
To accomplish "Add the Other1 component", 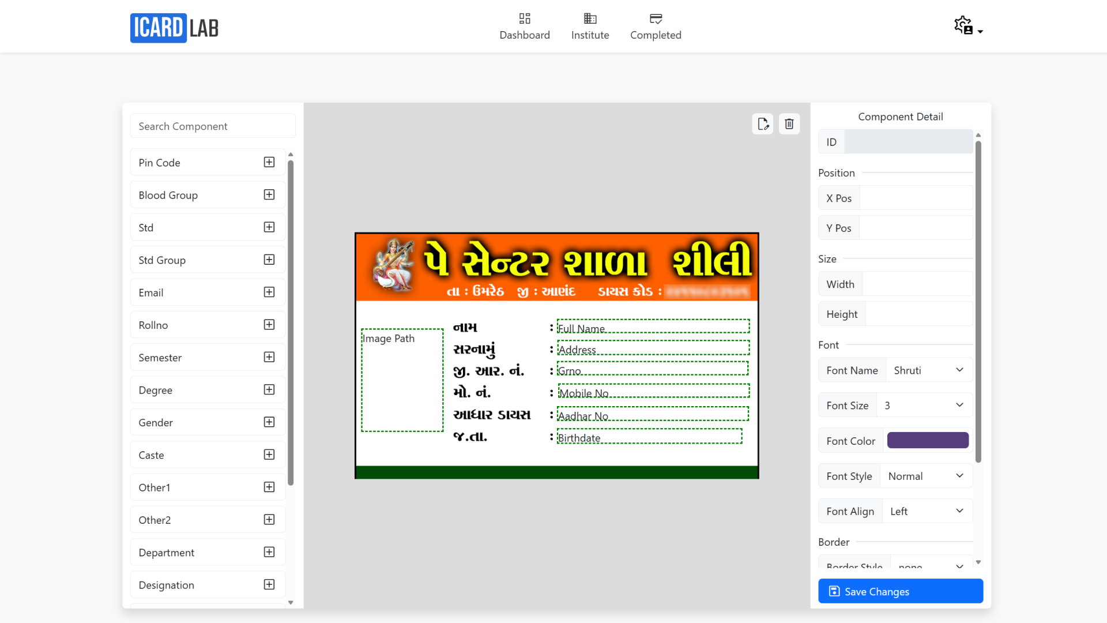I will (269, 487).
